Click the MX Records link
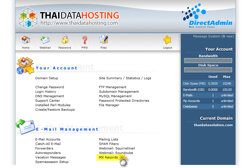Image resolution: width=249 pixels, height=168 pixels. click(x=108, y=157)
